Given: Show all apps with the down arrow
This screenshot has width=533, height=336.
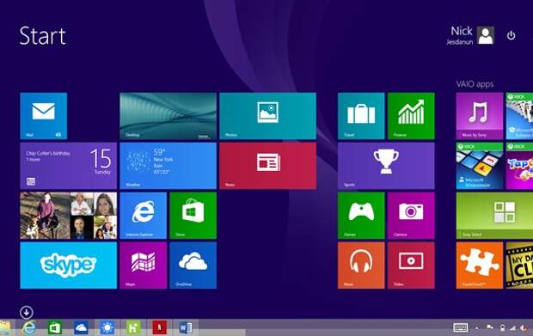Looking at the screenshot, I should tap(27, 312).
